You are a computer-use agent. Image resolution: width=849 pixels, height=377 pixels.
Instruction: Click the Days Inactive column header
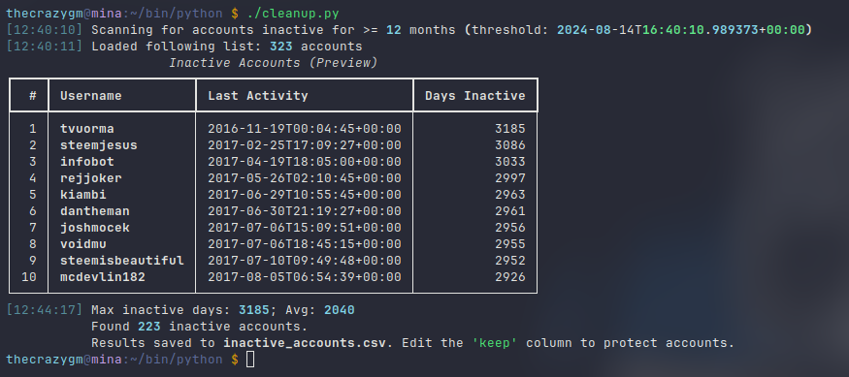point(474,96)
